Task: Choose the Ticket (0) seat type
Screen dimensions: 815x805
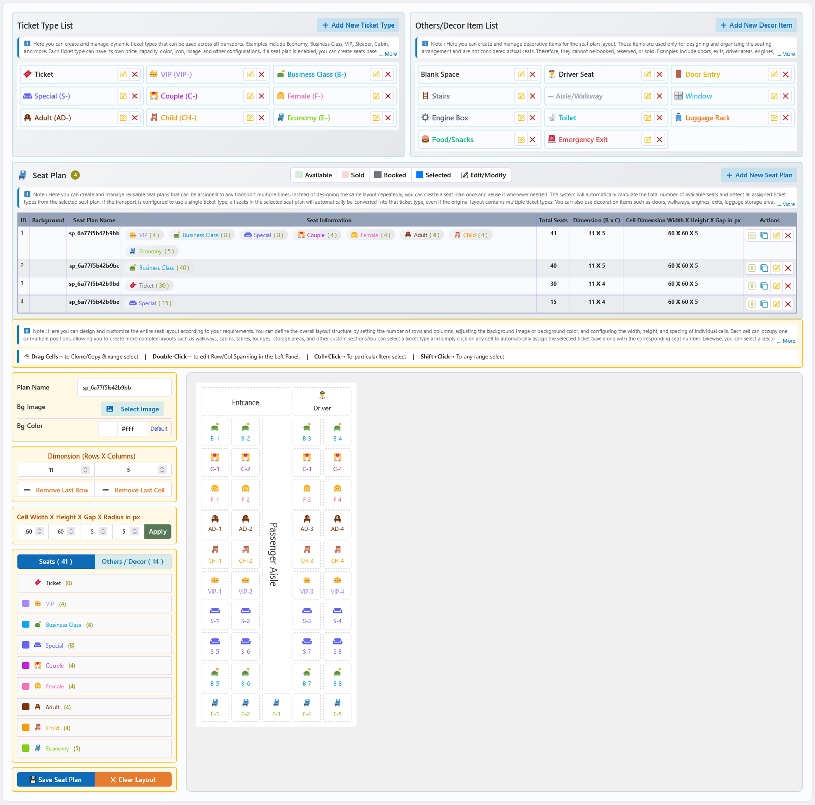Action: pyautogui.click(x=94, y=583)
